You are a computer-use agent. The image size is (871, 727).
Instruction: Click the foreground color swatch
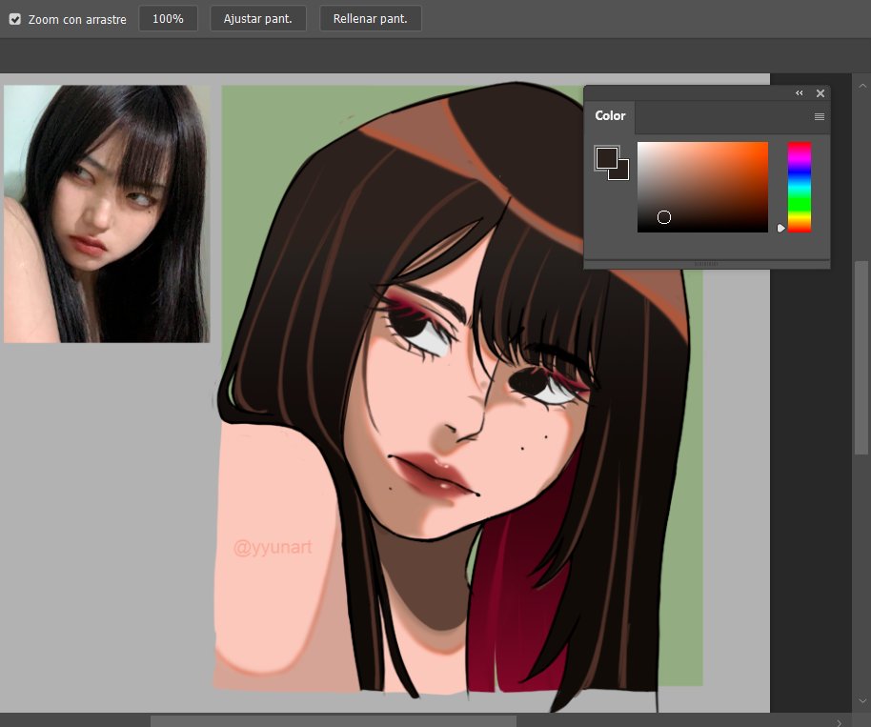point(607,158)
